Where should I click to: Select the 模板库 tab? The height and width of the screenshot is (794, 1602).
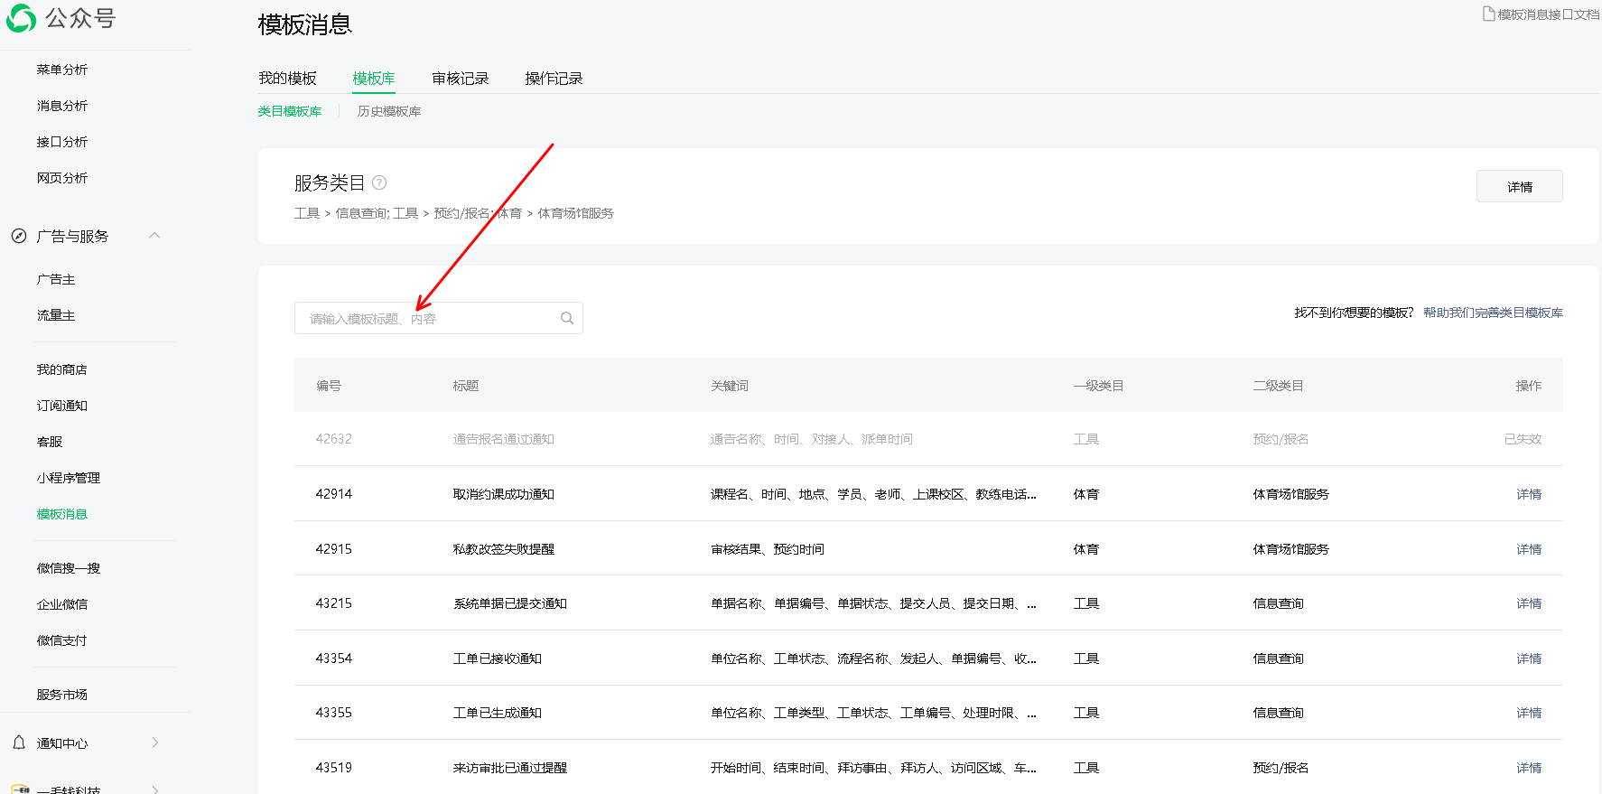click(374, 79)
